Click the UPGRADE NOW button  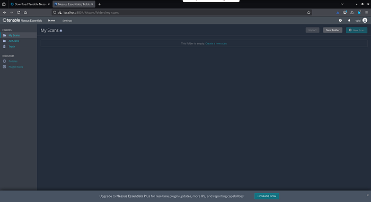coord(267,196)
